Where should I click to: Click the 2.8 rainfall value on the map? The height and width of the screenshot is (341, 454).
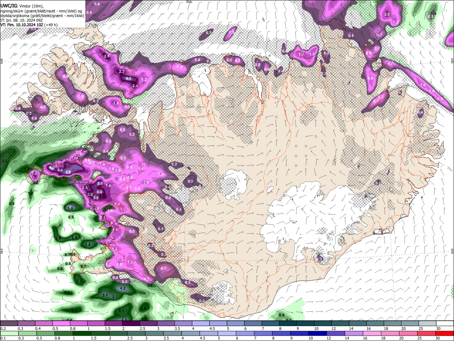[59, 238]
